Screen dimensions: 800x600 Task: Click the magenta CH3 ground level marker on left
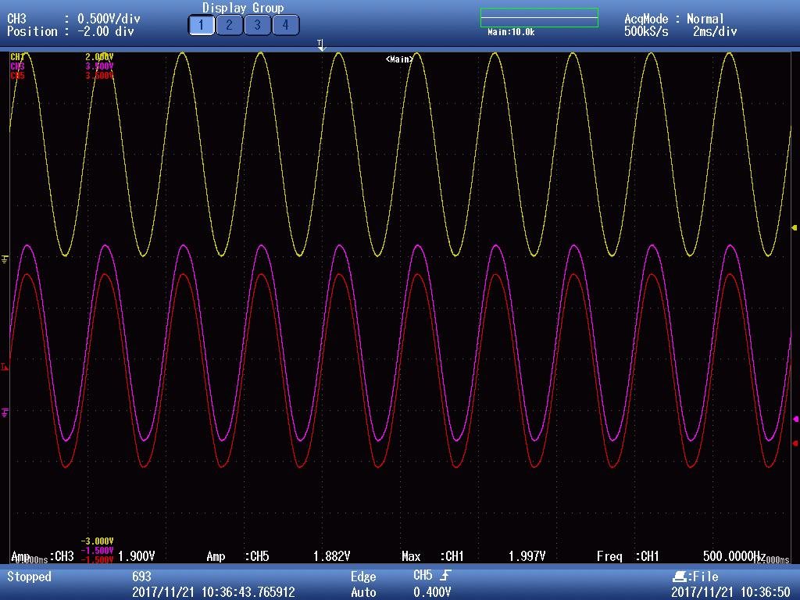pos(5,412)
